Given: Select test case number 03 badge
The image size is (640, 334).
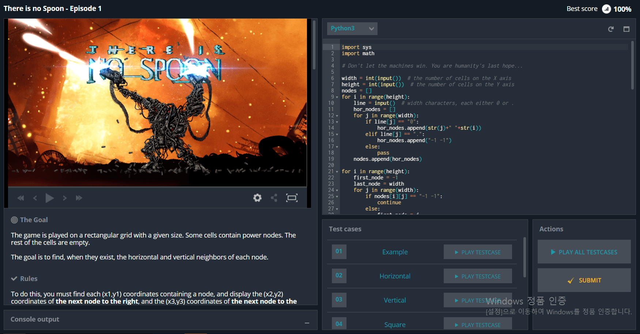Looking at the screenshot, I should pos(339,300).
